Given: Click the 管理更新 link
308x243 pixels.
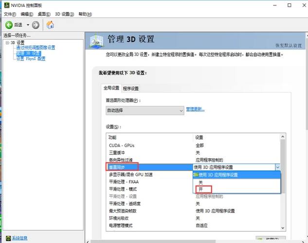Looking at the screenshot, I should (195, 109).
